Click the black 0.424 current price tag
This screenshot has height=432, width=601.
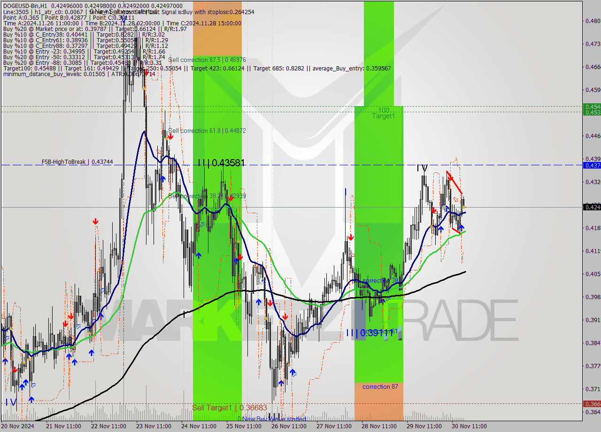592,207
